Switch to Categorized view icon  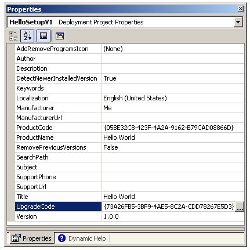coord(13,36)
